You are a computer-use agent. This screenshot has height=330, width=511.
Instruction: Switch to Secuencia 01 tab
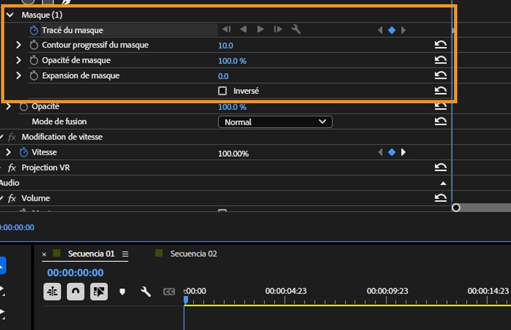point(91,253)
